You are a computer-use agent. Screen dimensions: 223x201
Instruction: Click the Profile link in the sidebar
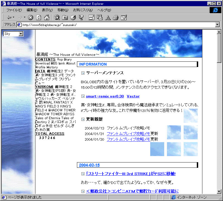(40, 67)
